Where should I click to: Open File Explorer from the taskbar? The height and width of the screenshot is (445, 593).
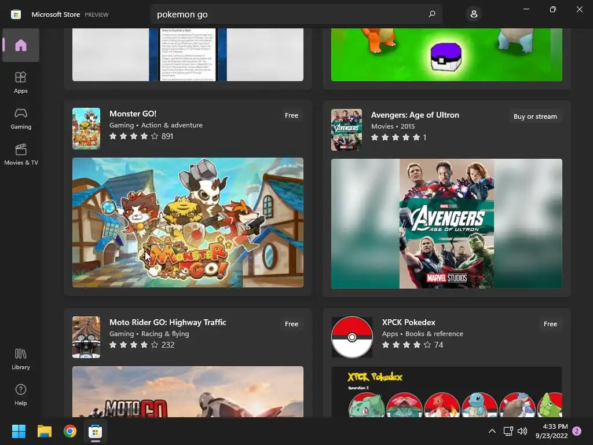[44, 431]
